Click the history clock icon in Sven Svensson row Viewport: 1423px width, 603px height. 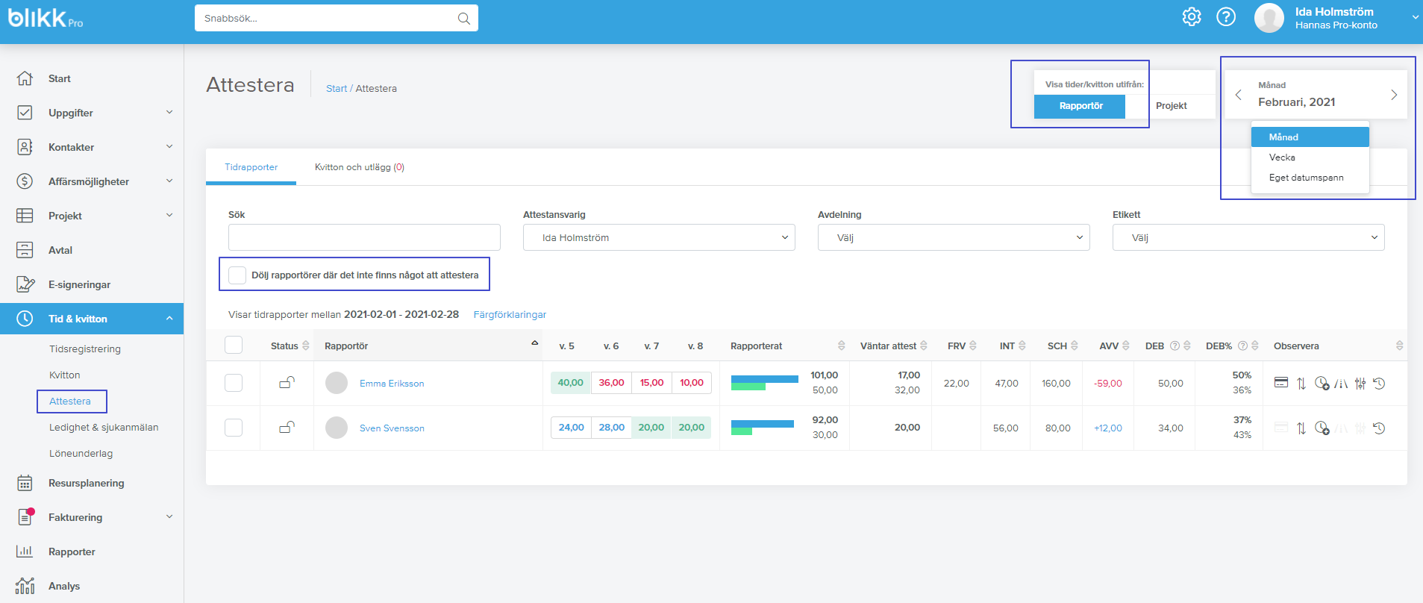[1379, 428]
